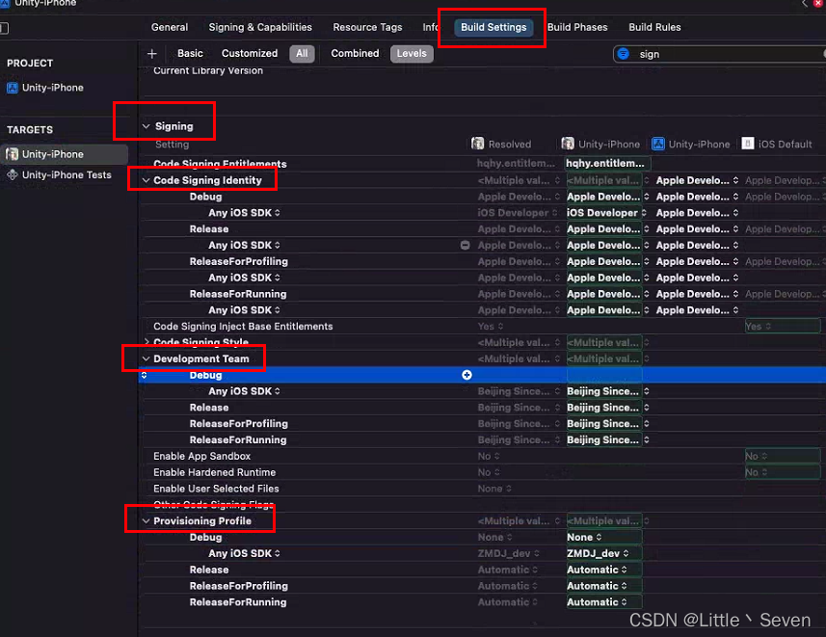Select ReleaseForProfiling under Code Signing Identity
The width and height of the screenshot is (826, 637).
coord(239,261)
